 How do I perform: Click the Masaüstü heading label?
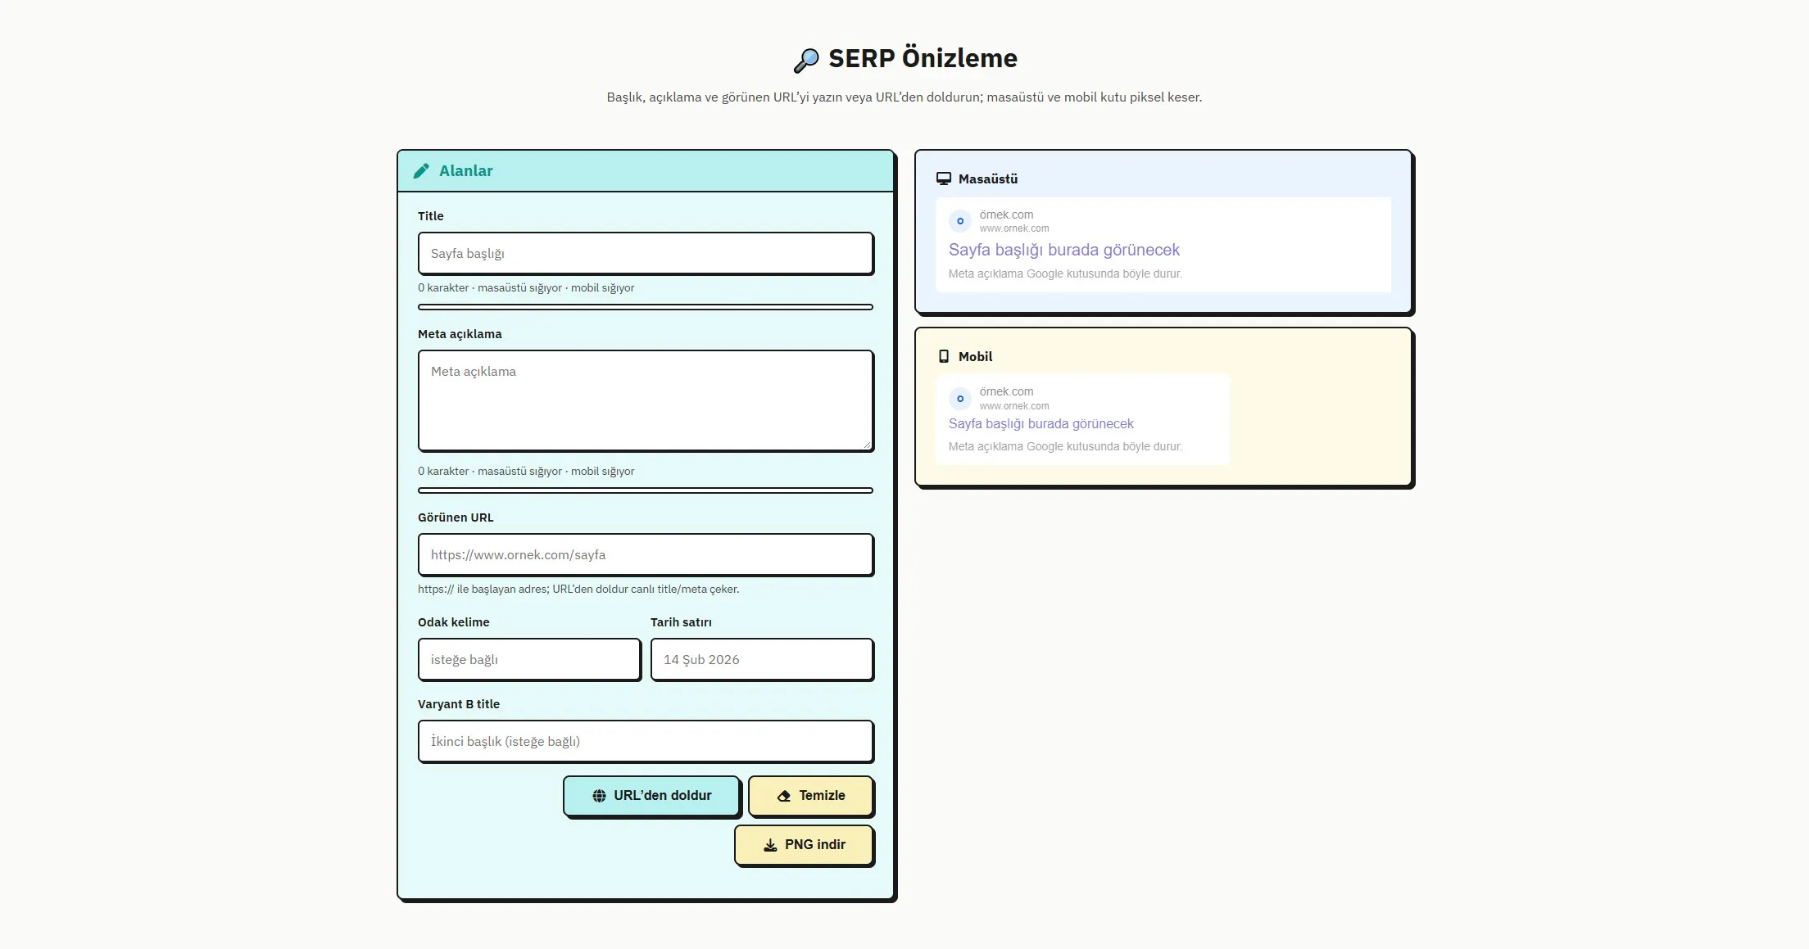988,179
